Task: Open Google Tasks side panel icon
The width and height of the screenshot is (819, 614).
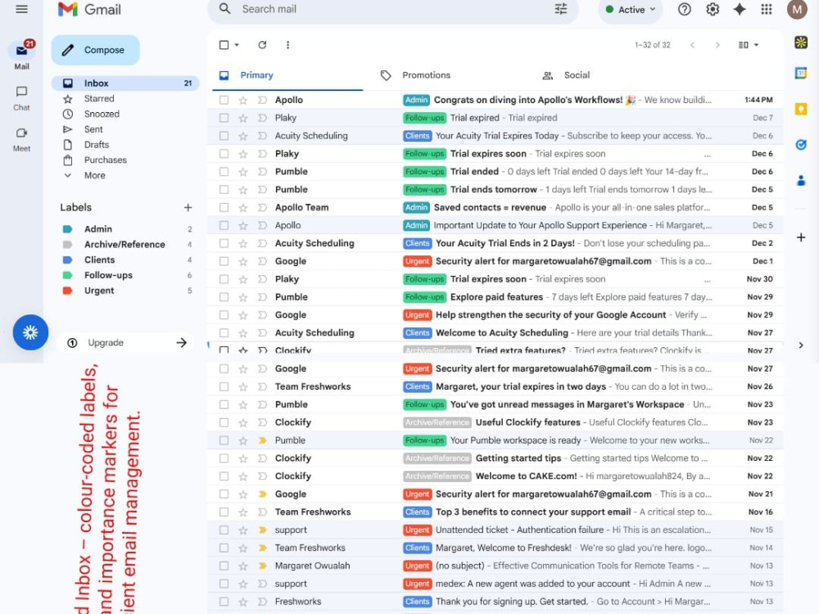Action: pos(801,145)
